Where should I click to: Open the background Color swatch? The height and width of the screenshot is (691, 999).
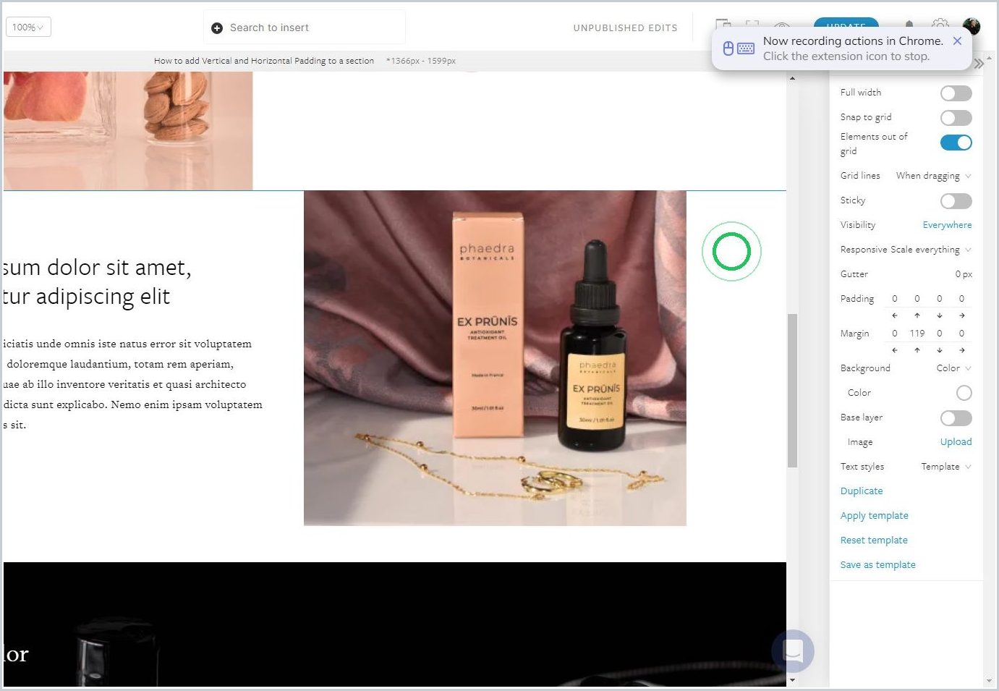[x=964, y=393]
